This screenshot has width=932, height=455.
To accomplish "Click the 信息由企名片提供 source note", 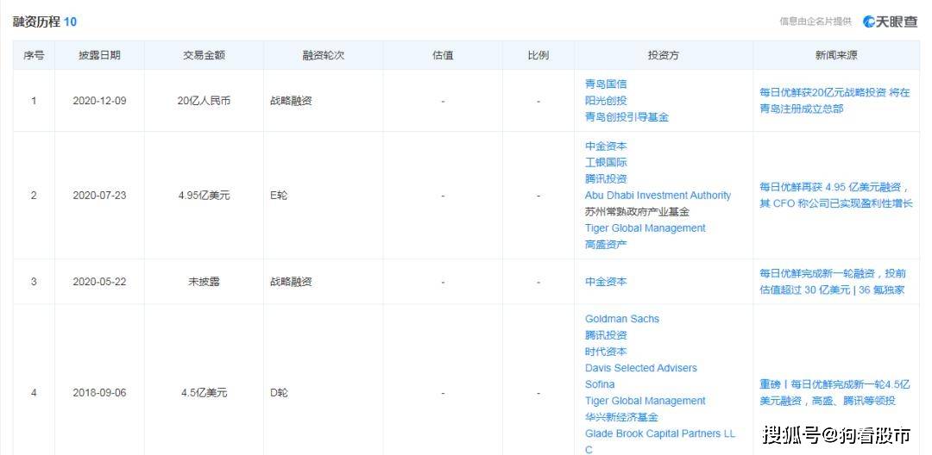I will click(x=815, y=22).
